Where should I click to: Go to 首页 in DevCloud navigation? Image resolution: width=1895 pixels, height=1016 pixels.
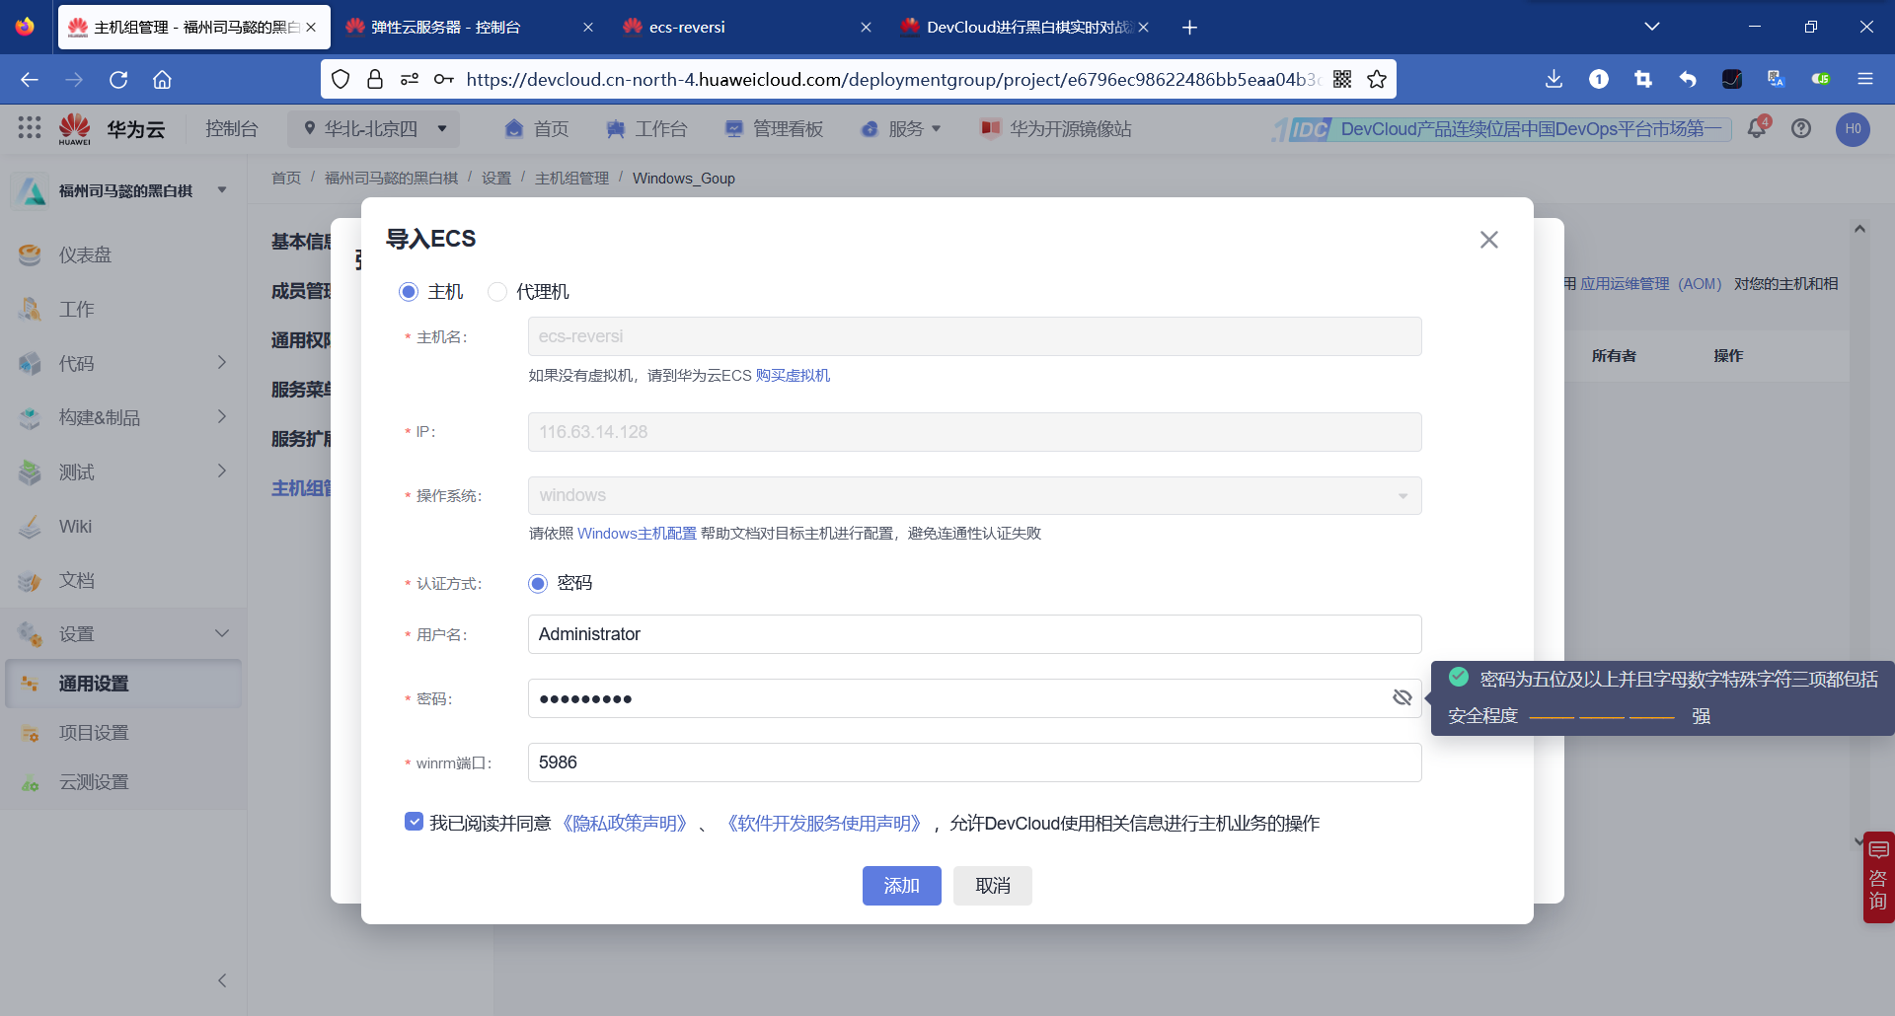click(537, 129)
